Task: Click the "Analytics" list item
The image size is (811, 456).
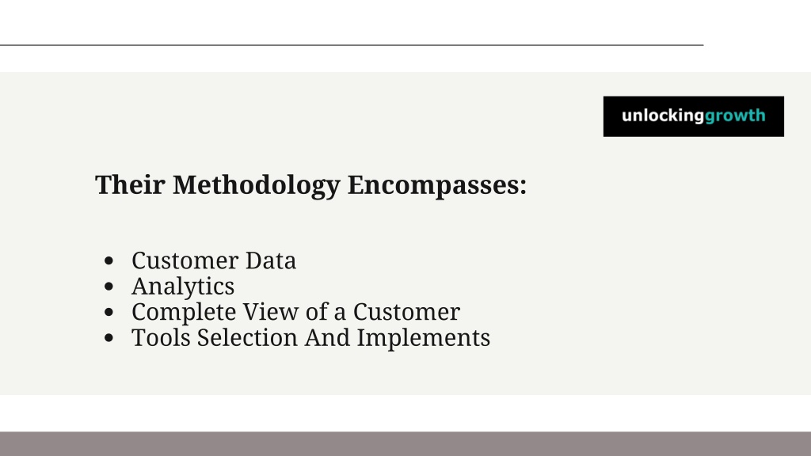Action: click(x=183, y=287)
